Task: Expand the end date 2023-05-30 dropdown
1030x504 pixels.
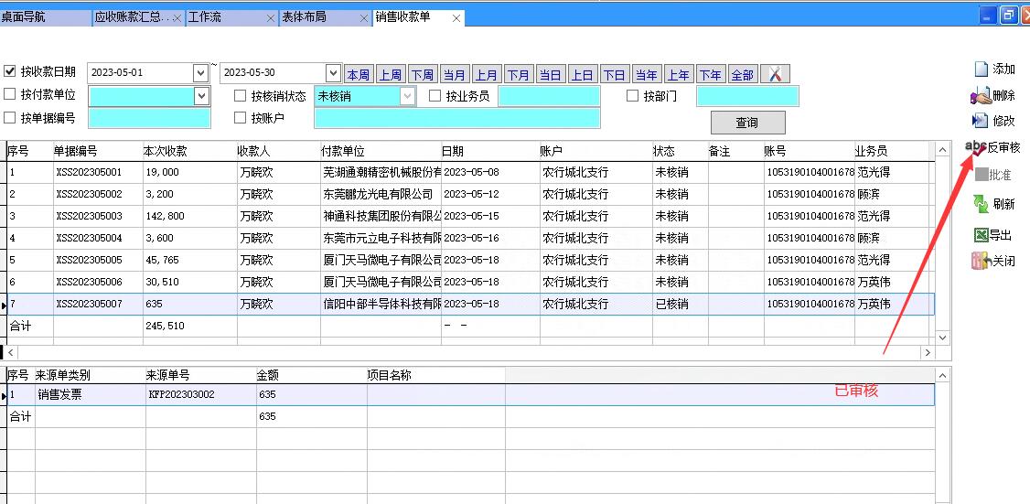Action: coord(333,73)
